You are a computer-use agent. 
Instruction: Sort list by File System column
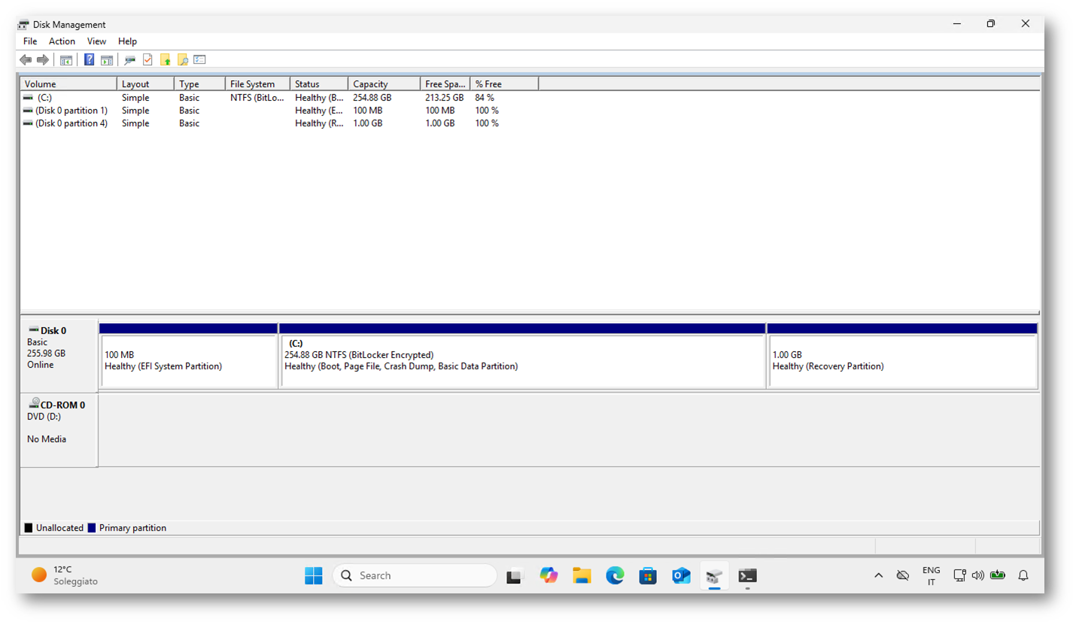pos(257,84)
